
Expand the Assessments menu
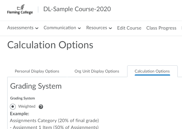coord(23,28)
